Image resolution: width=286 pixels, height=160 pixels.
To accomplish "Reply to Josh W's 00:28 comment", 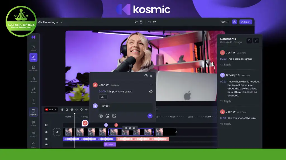I will click(x=226, y=64).
